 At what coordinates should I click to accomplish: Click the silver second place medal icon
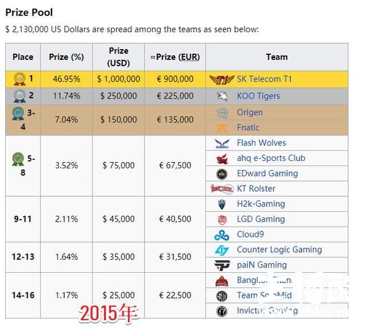[19, 96]
